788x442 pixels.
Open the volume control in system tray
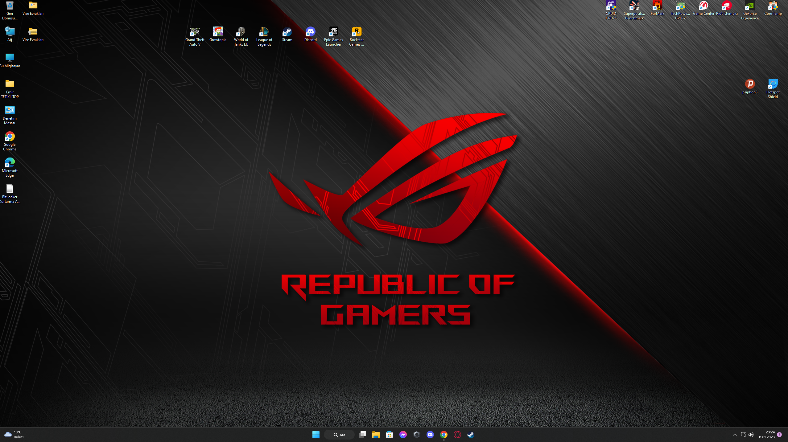(x=751, y=435)
